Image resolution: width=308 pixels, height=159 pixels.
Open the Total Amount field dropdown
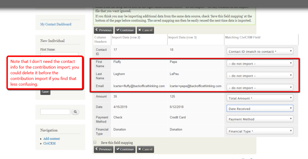coord(260,98)
